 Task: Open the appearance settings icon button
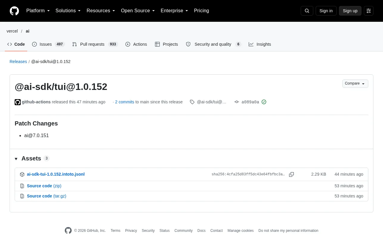tap(369, 11)
